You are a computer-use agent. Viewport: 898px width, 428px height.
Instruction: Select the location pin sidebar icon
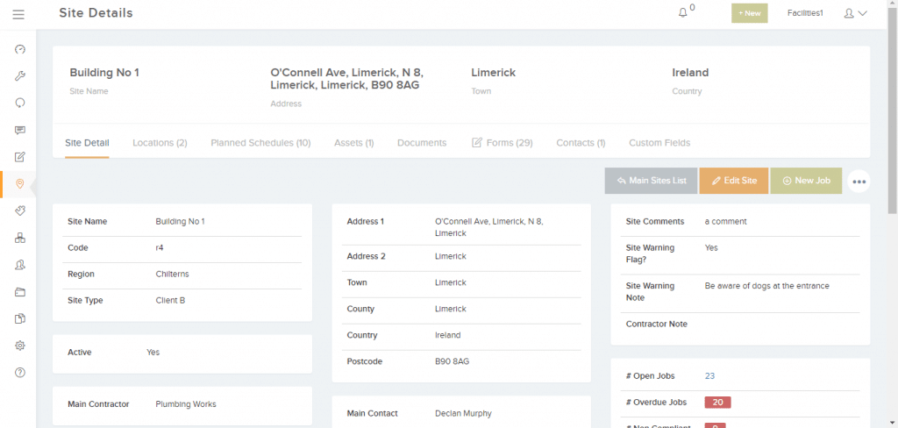[x=19, y=183]
